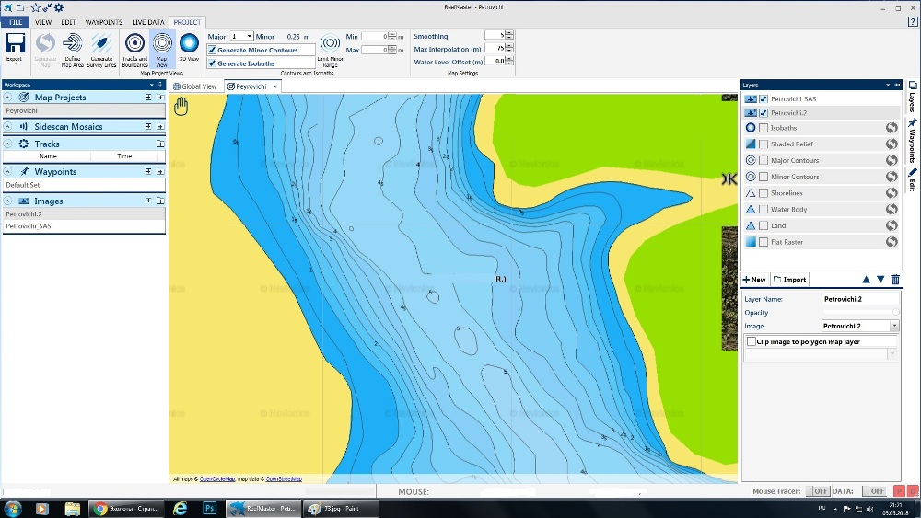Enable the Shaded Relief layer checkbox
This screenshot has height=518, width=921.
click(764, 144)
